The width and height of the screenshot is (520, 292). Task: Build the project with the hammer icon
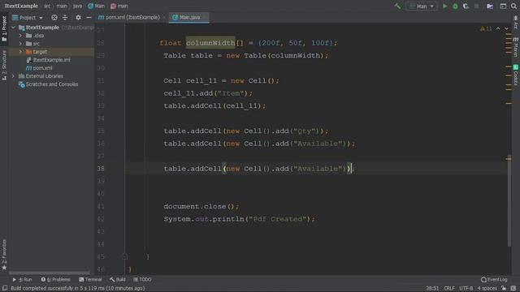[397, 6]
